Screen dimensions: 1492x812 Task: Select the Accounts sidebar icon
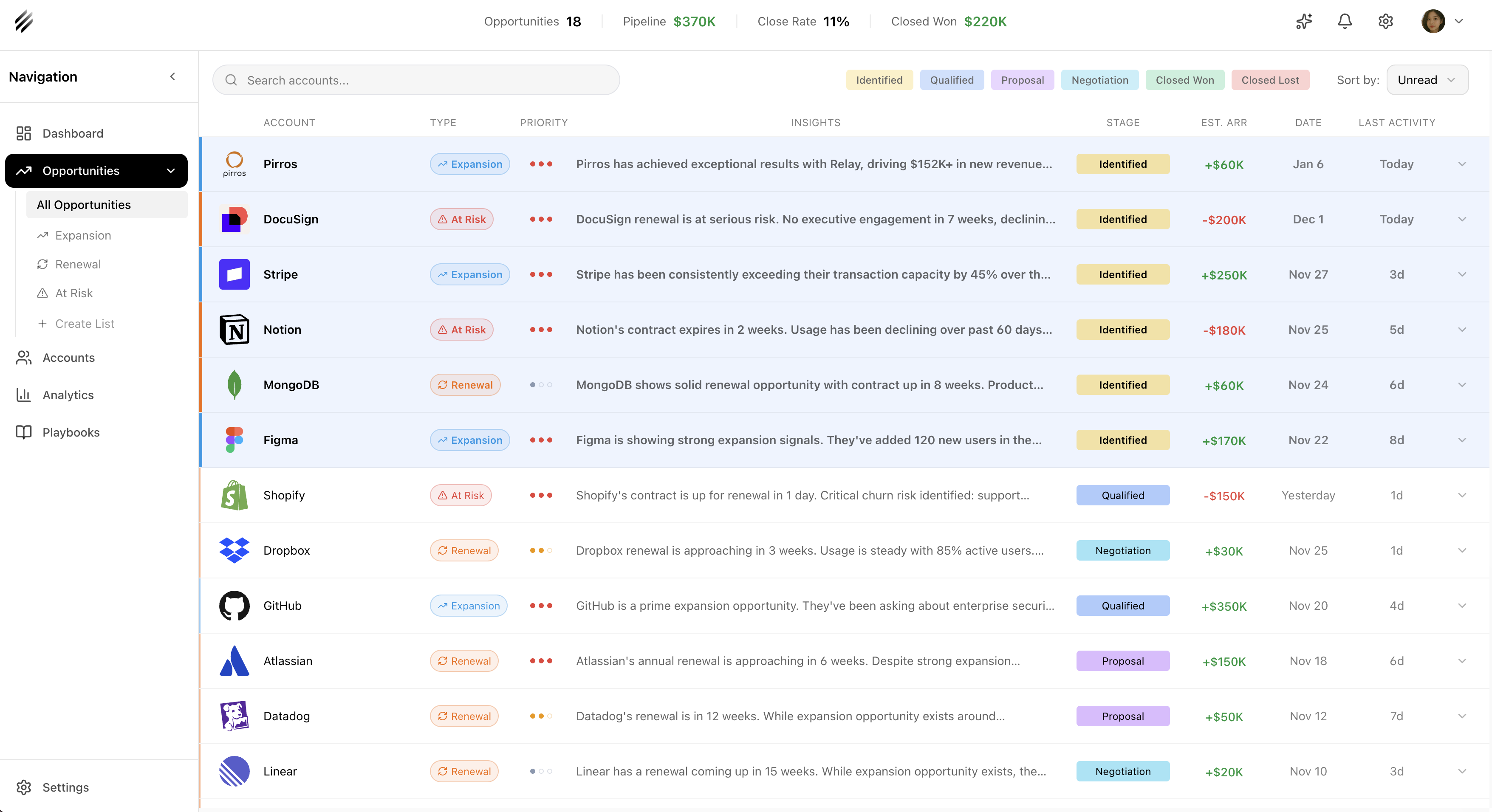(x=23, y=357)
